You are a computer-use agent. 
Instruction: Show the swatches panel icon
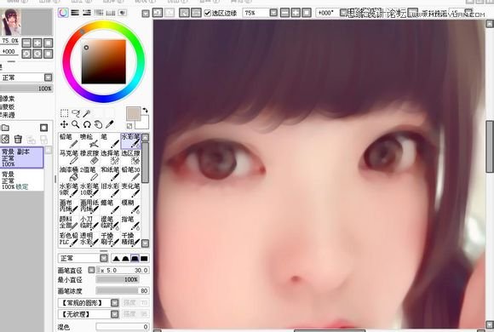[110, 13]
